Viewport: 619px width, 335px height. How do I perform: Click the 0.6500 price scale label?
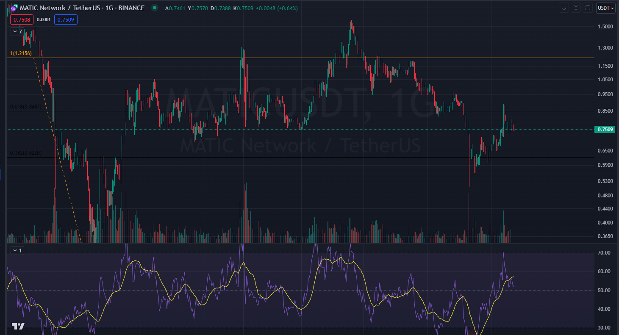pos(605,150)
